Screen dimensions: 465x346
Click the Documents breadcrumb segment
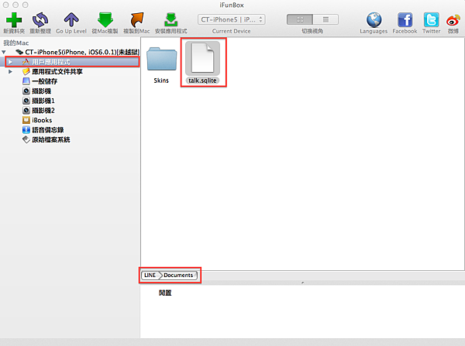coord(178,276)
